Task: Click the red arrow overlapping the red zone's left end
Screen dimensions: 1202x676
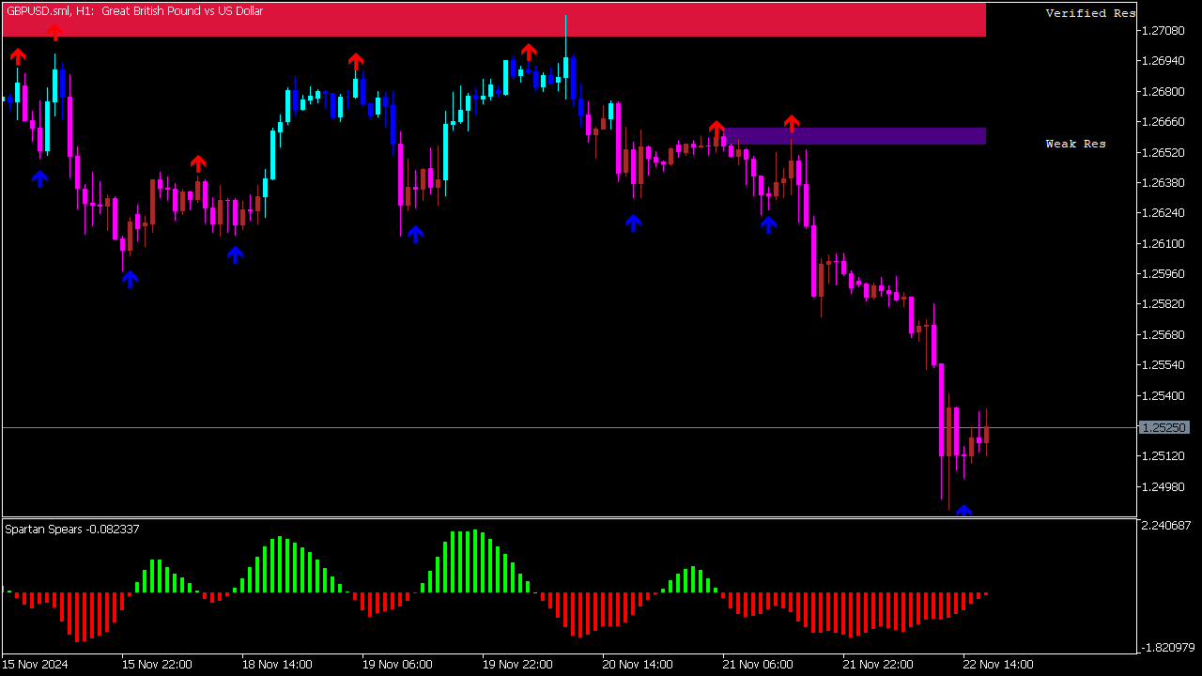Action: 55,33
